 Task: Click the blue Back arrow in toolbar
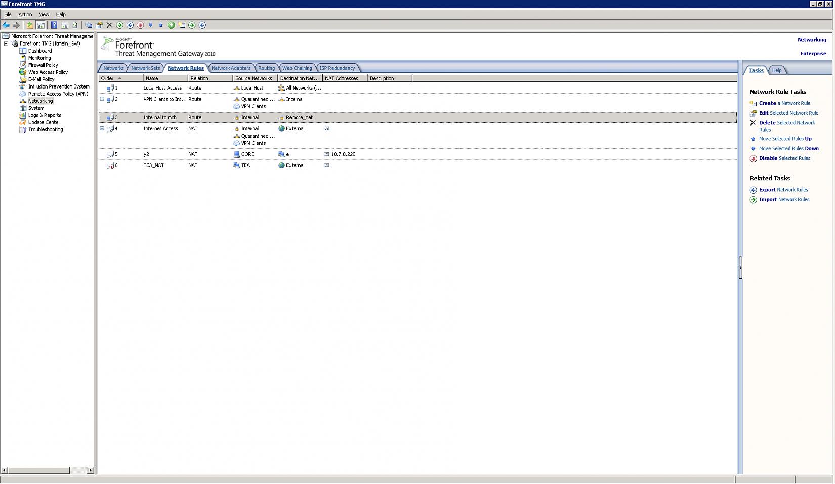coord(6,25)
